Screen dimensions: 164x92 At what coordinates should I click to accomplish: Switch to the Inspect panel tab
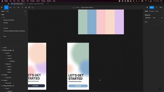pos(157,11)
